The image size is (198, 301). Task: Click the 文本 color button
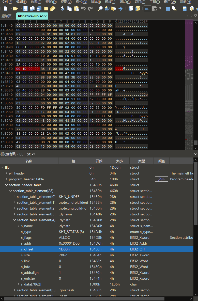click(161, 179)
